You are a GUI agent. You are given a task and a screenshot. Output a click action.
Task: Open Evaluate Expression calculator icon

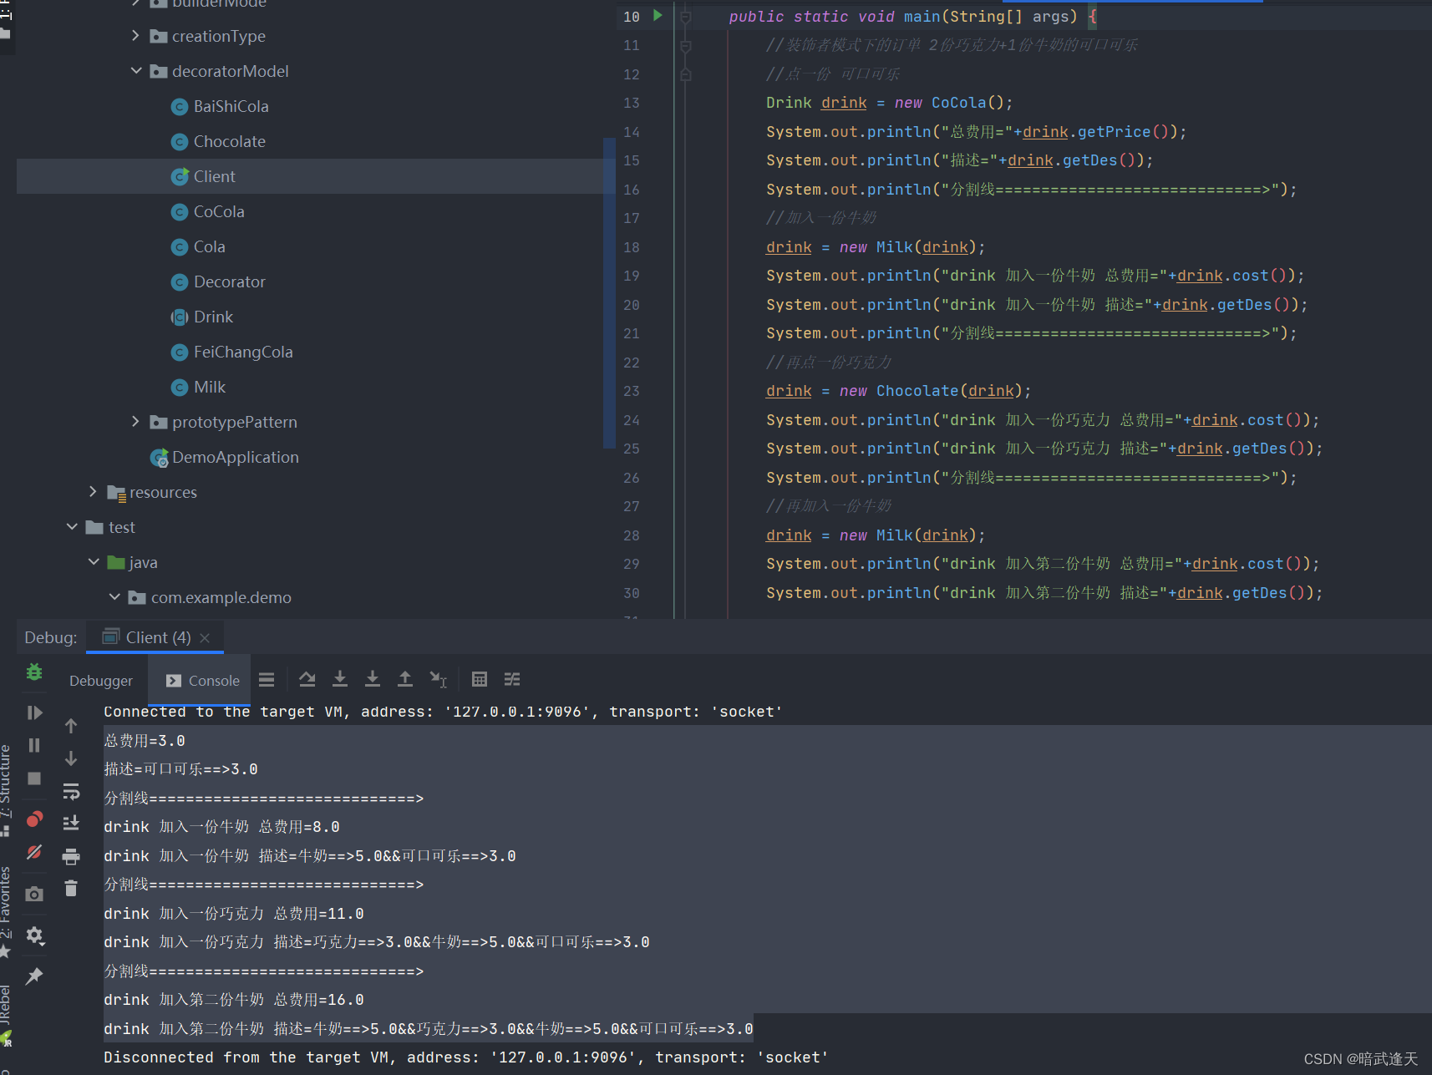tap(480, 679)
